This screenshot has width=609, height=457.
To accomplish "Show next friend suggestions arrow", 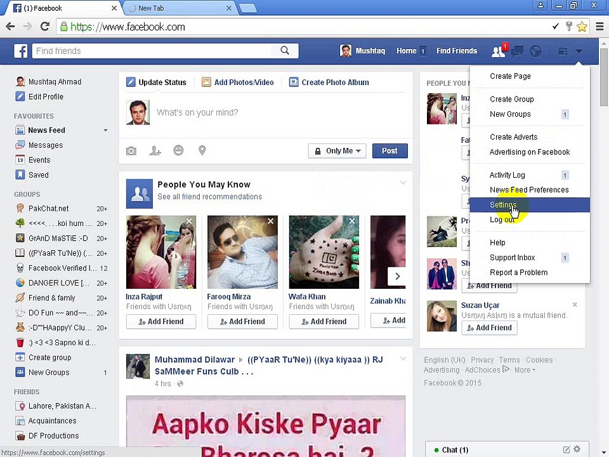I will tap(397, 276).
